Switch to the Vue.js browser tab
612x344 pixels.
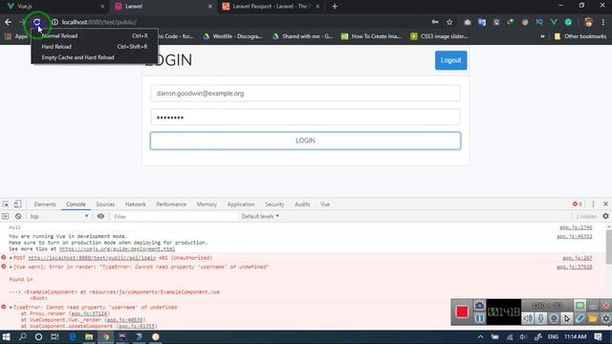click(x=55, y=7)
